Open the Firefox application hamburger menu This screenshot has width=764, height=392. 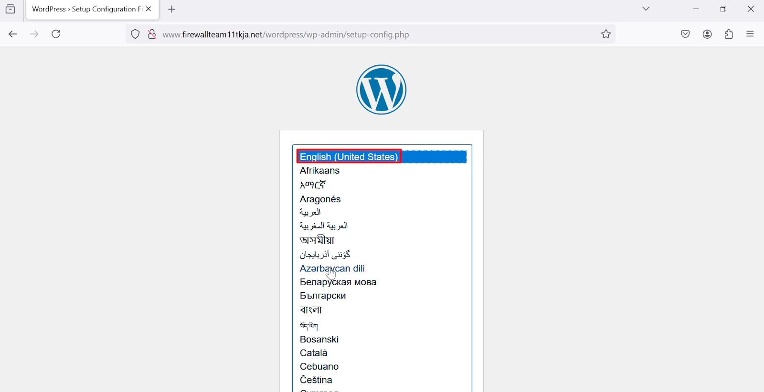tap(750, 34)
